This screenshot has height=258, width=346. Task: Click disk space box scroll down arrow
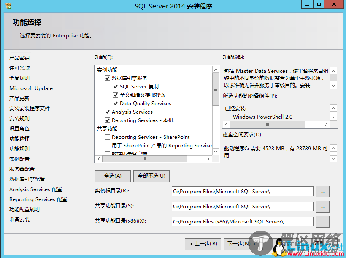coord(334,159)
